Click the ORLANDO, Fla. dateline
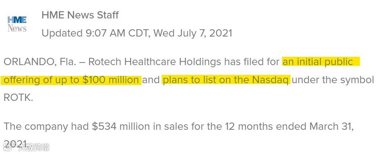 coord(40,62)
